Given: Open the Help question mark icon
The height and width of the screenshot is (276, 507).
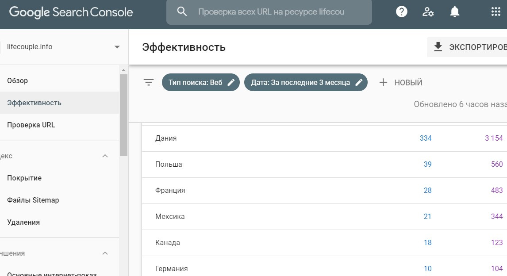Looking at the screenshot, I should point(401,12).
